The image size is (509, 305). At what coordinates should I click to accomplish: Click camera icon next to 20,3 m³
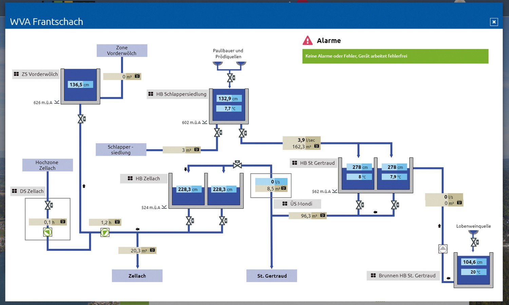point(152,250)
